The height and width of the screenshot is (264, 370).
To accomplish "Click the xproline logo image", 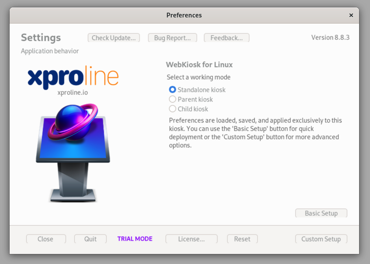I will coord(73,78).
